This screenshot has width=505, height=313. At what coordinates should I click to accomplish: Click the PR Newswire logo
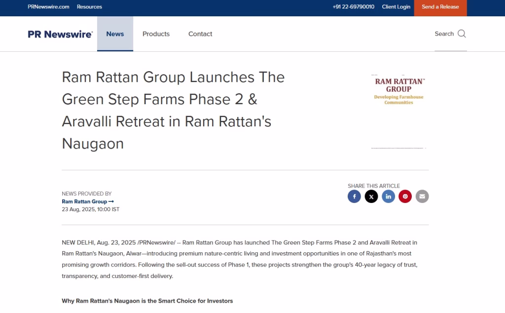60,34
